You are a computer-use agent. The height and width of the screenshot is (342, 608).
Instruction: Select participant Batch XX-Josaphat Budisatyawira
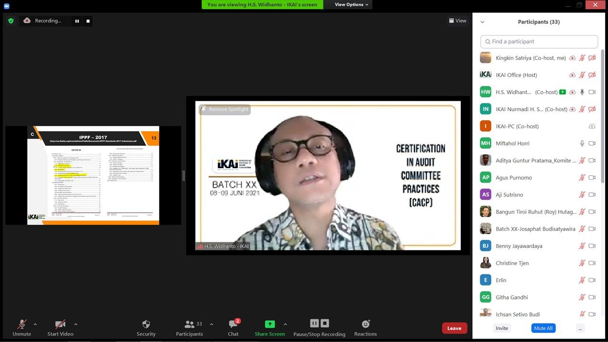coord(538,229)
